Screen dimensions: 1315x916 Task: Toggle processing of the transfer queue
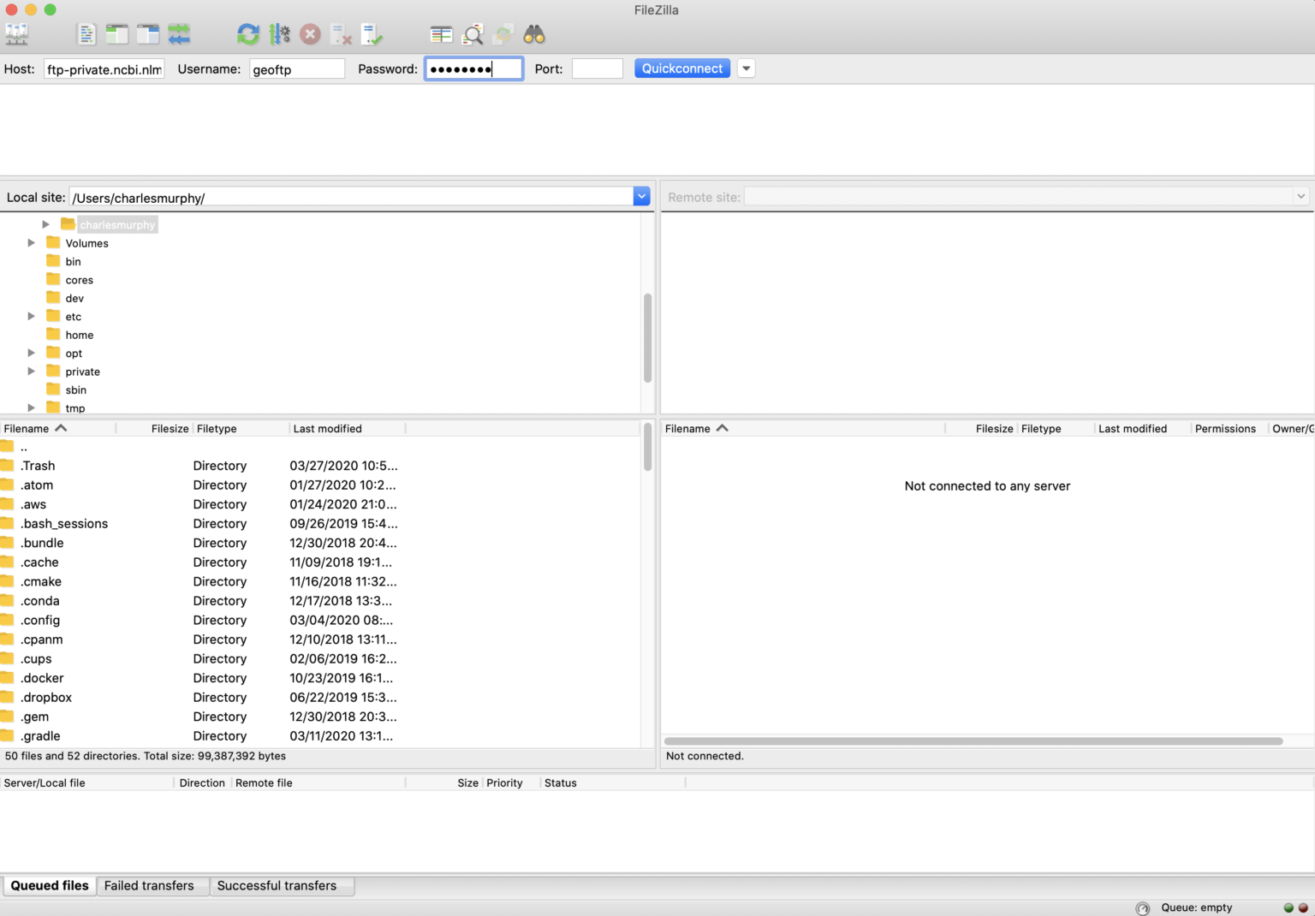[x=279, y=34]
